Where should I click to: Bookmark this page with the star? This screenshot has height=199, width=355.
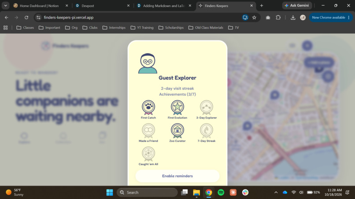click(x=254, y=18)
